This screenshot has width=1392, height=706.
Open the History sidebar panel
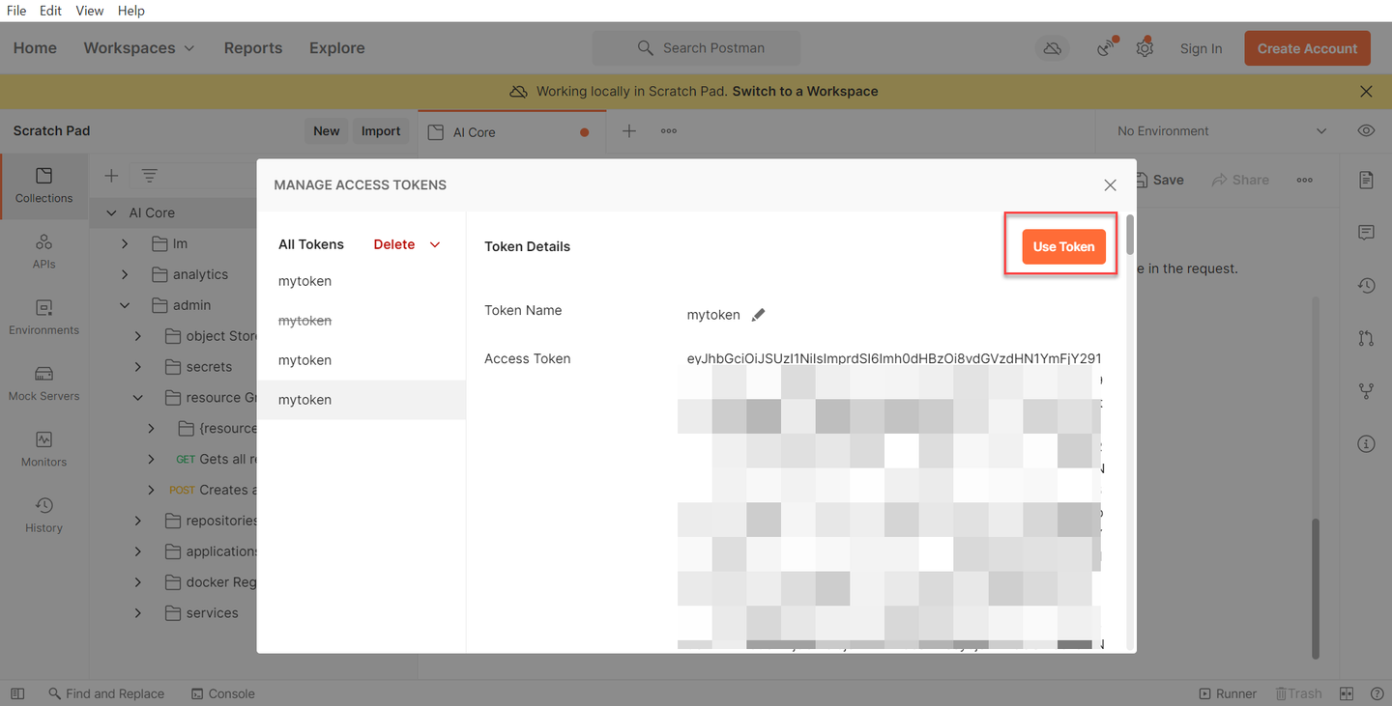tap(43, 515)
